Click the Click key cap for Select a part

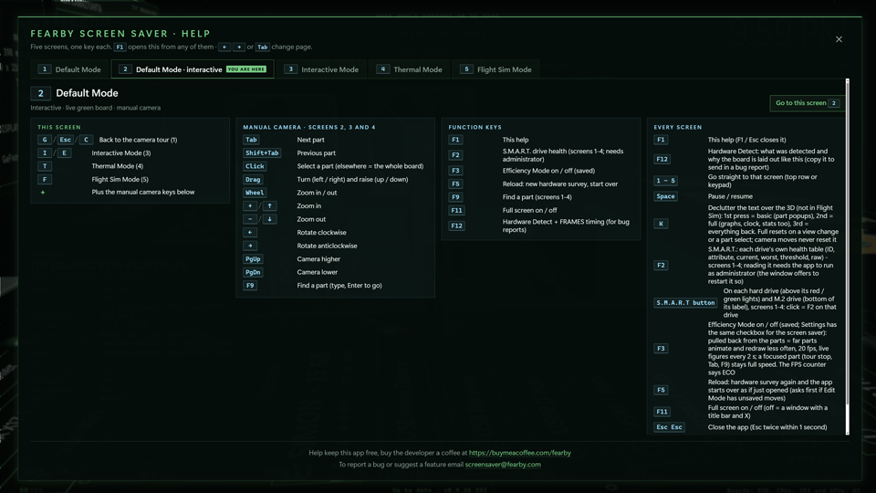coord(255,166)
